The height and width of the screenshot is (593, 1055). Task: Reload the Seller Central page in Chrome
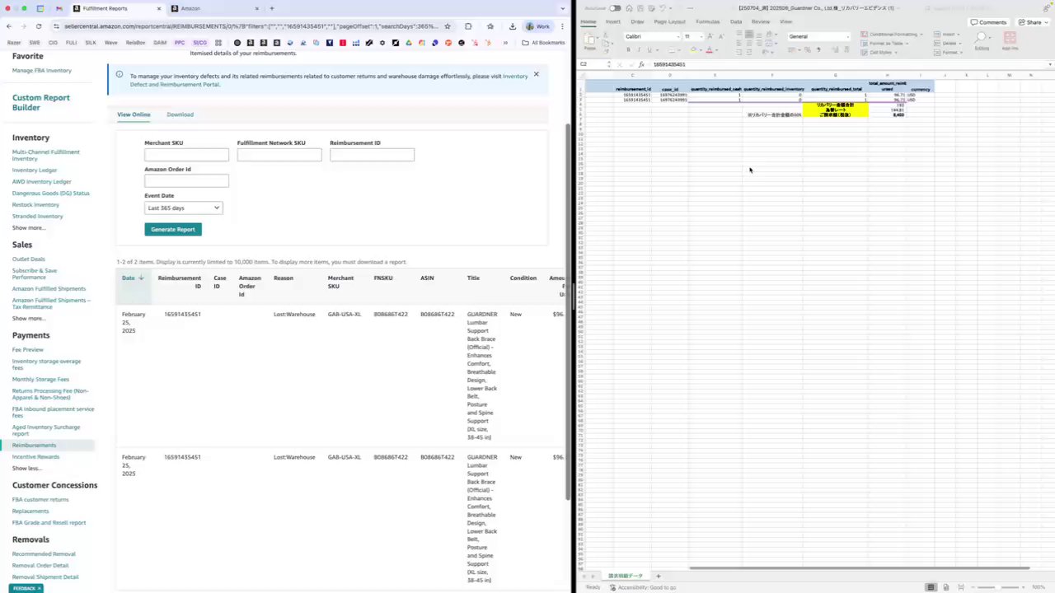[38, 26]
